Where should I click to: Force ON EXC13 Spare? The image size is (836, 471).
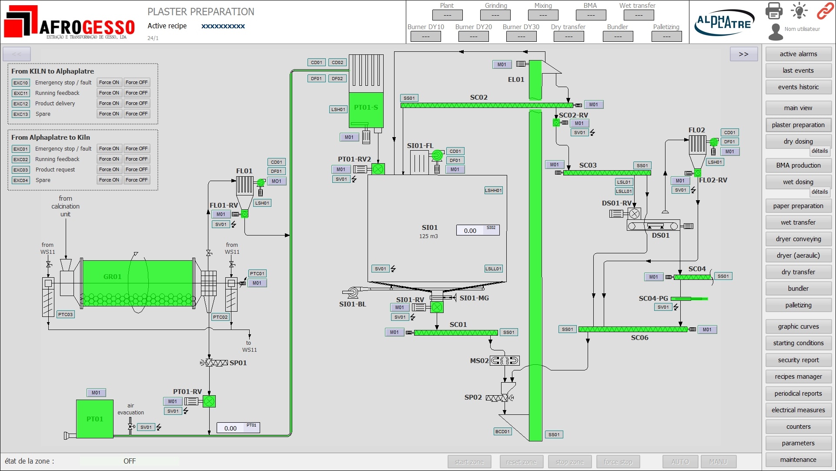click(x=109, y=114)
